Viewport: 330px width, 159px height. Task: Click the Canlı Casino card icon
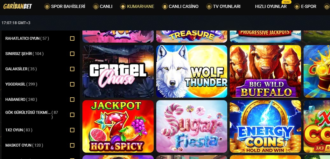click(x=165, y=6)
